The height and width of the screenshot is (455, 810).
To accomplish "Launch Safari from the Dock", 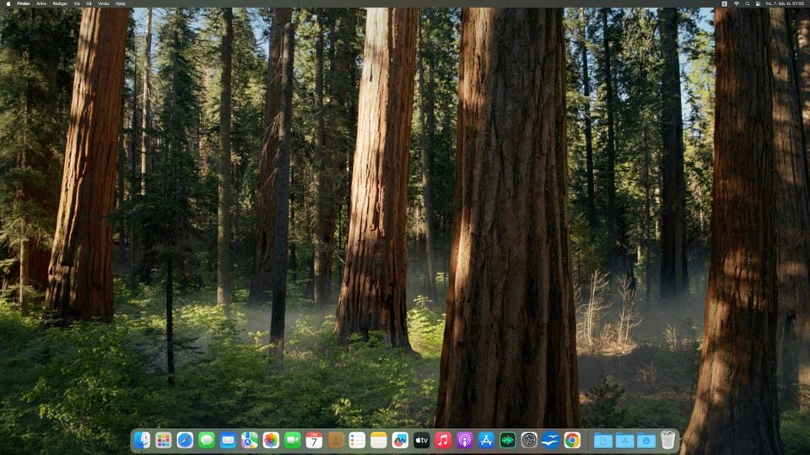I will point(185,440).
